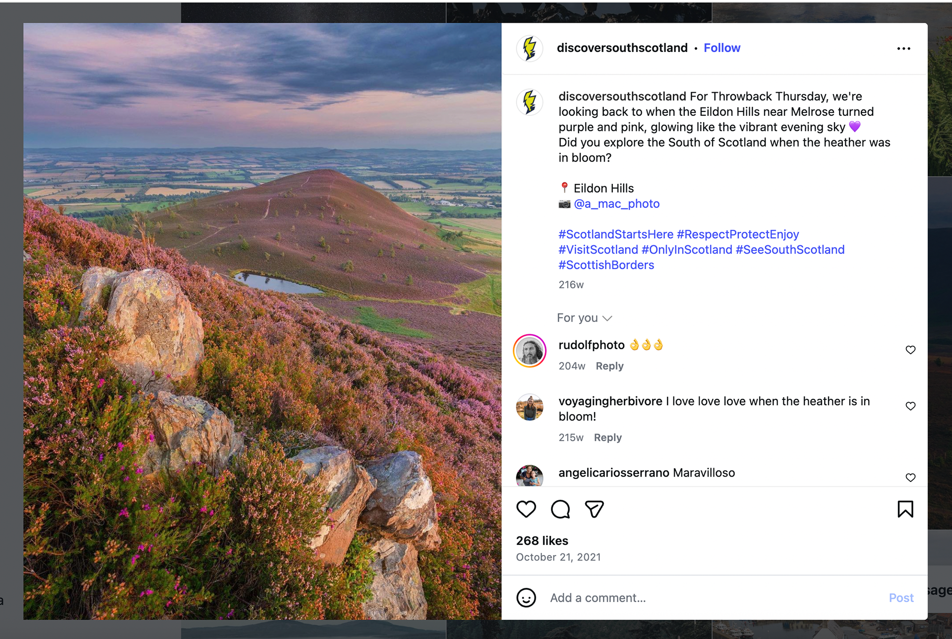Like the post with the heart icon
This screenshot has width=952, height=639.
pos(526,509)
